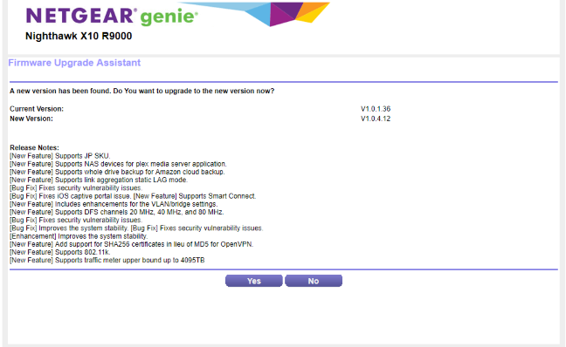The height and width of the screenshot is (347, 566).
Task: Select note about link aggregation LAG mode
Action: 99,180
